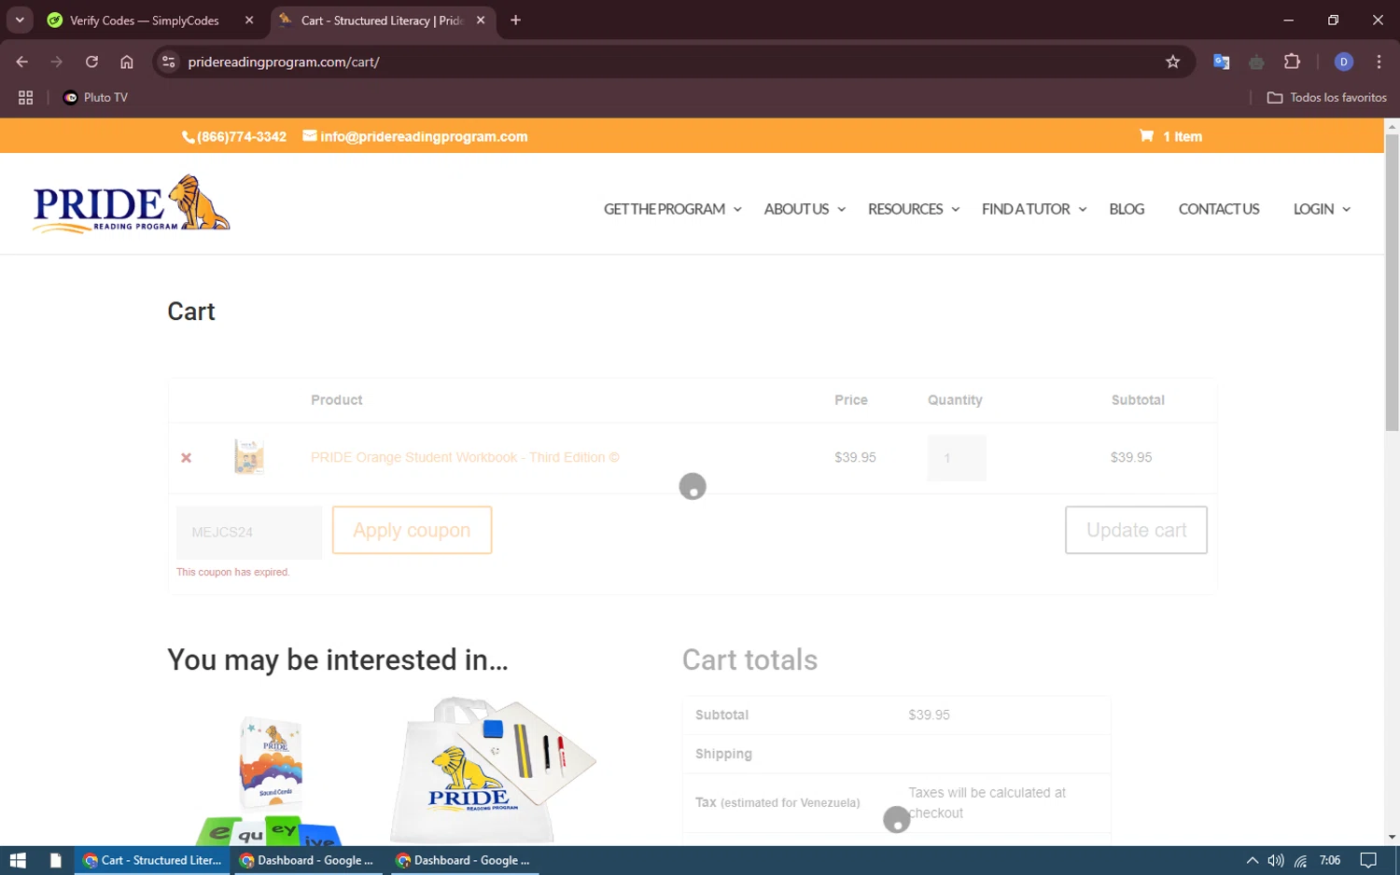Open the apps grid in bookmarks bar
This screenshot has width=1400, height=875.
tap(25, 97)
